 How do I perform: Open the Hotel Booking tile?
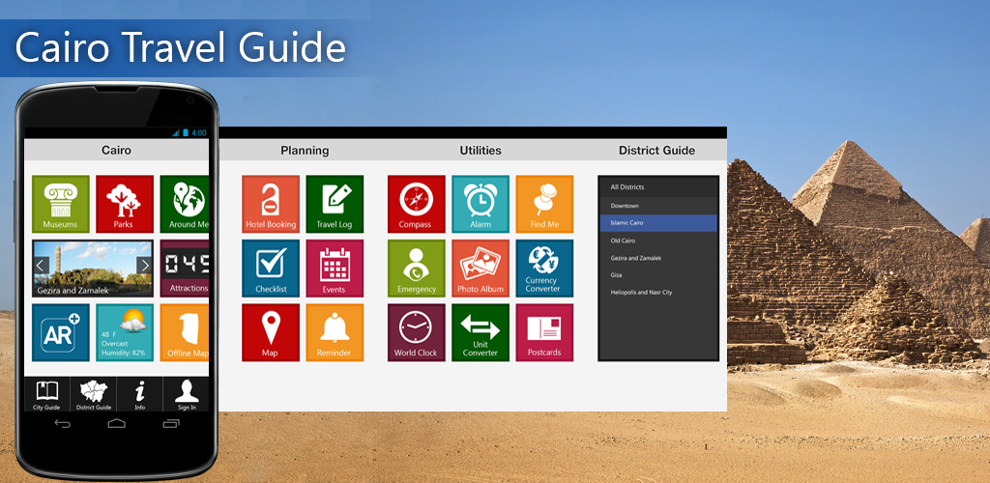pos(271,204)
